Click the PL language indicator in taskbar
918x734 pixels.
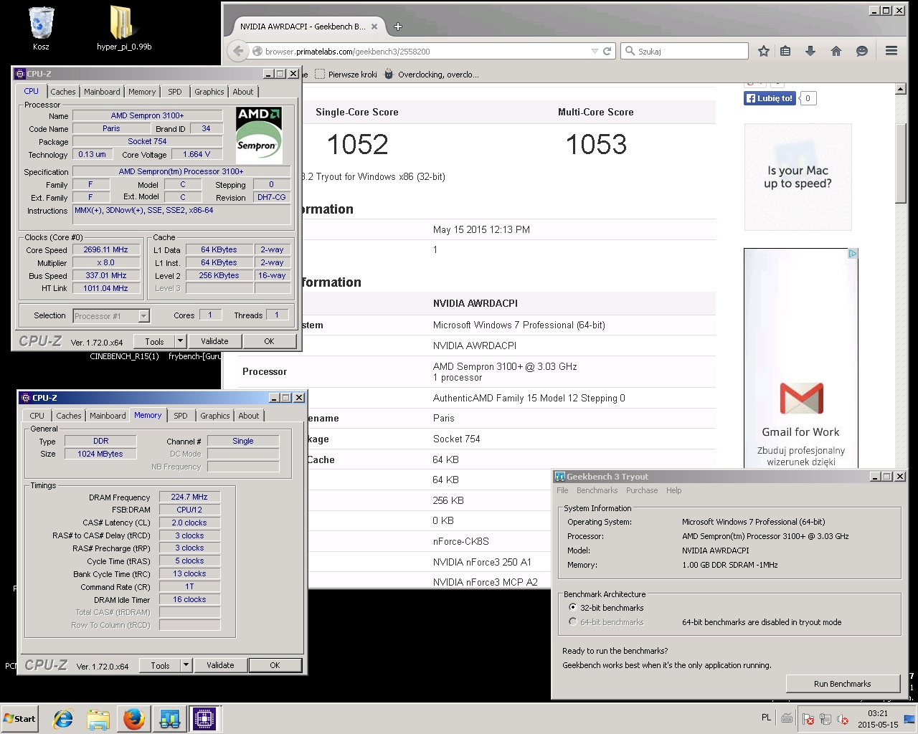point(766,718)
